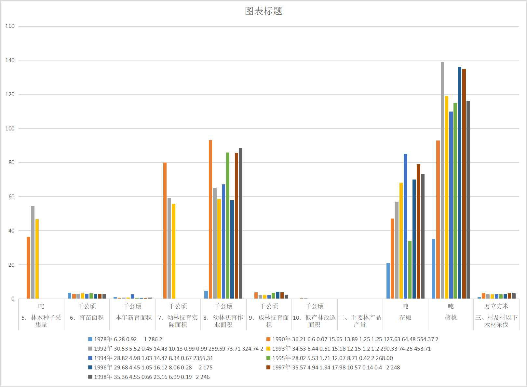Select legend entry text starting 1996年 29.68

click(153, 367)
